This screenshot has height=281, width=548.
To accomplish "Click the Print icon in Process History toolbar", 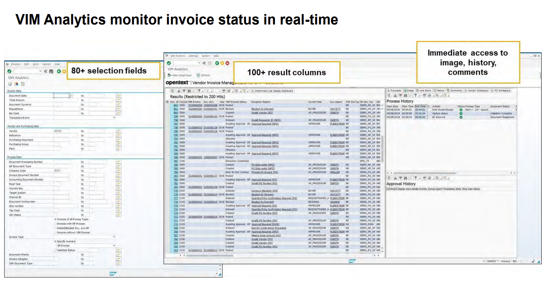I will (x=425, y=95).
